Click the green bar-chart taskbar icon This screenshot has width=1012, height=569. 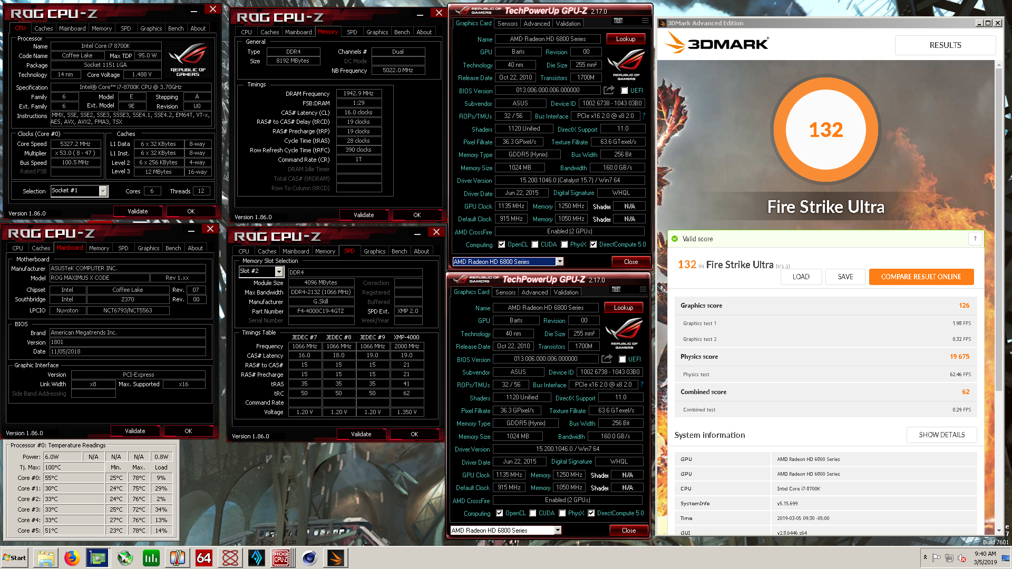[x=151, y=558]
